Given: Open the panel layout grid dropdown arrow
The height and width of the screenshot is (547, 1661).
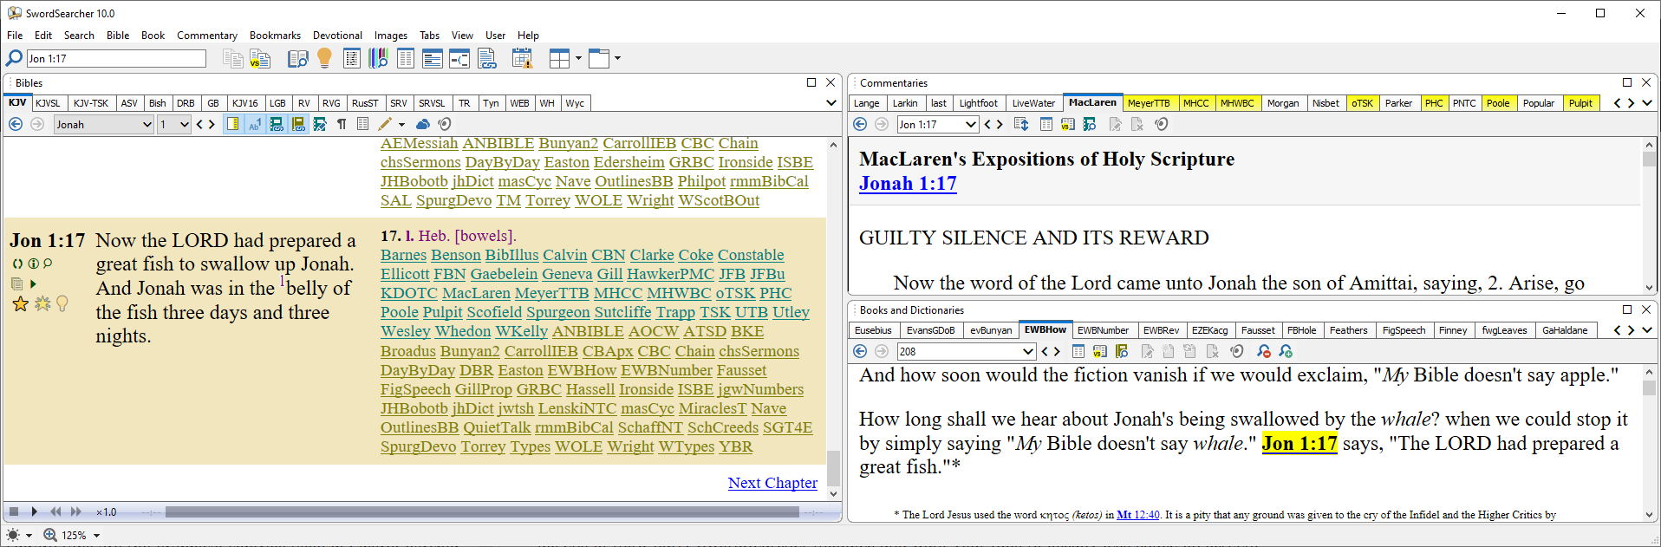Looking at the screenshot, I should point(578,58).
